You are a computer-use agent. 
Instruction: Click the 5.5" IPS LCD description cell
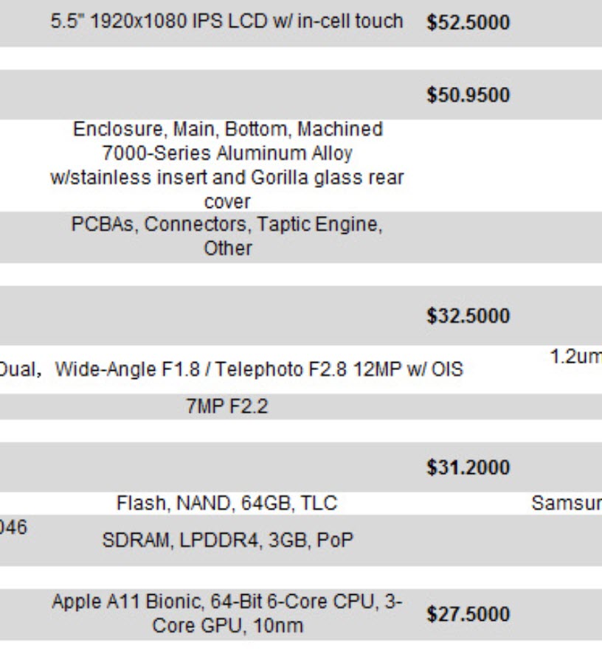[x=226, y=21]
